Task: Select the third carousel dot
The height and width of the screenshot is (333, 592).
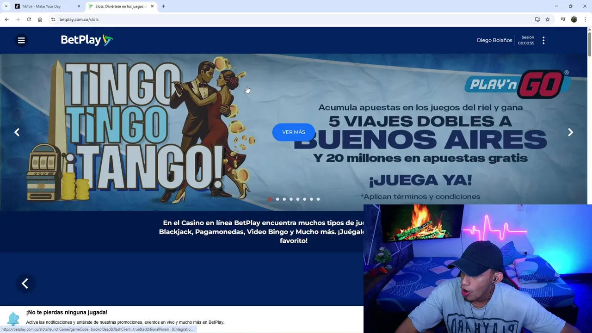Action: tap(284, 199)
